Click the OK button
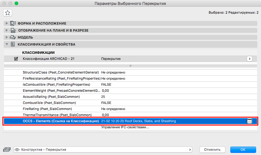Image resolution: width=261 pixels, height=155 pixels. 243,150
